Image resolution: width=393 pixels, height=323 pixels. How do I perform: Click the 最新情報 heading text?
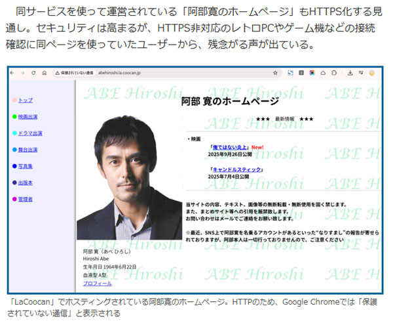[x=284, y=119]
